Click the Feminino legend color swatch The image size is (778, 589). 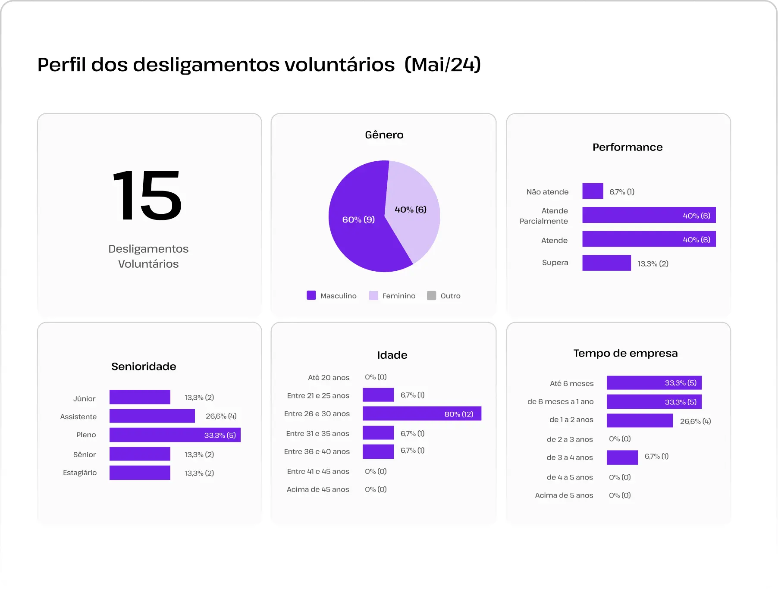pos(373,295)
